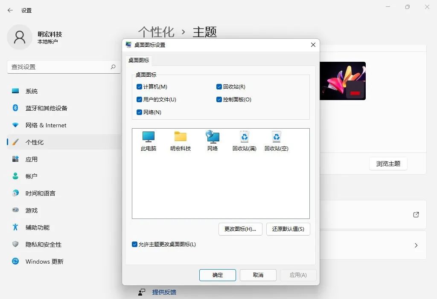The width and height of the screenshot is (437, 299).
Task: Close the 桌面图标设置 dialog
Action: 313,45
